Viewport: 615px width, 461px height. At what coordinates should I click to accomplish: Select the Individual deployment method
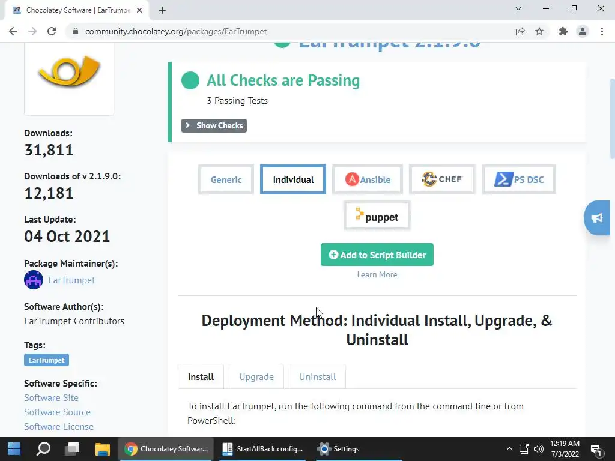pos(293,179)
